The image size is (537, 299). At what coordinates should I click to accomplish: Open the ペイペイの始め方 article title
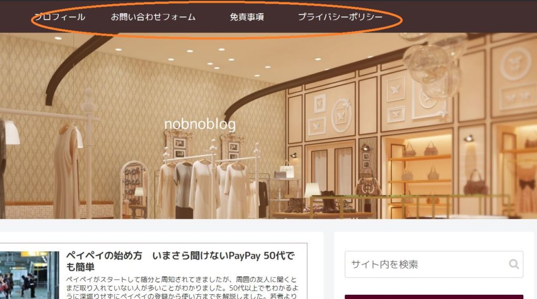point(180,261)
